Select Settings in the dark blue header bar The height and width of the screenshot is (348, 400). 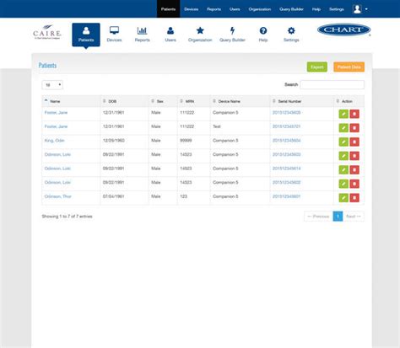coord(337,9)
